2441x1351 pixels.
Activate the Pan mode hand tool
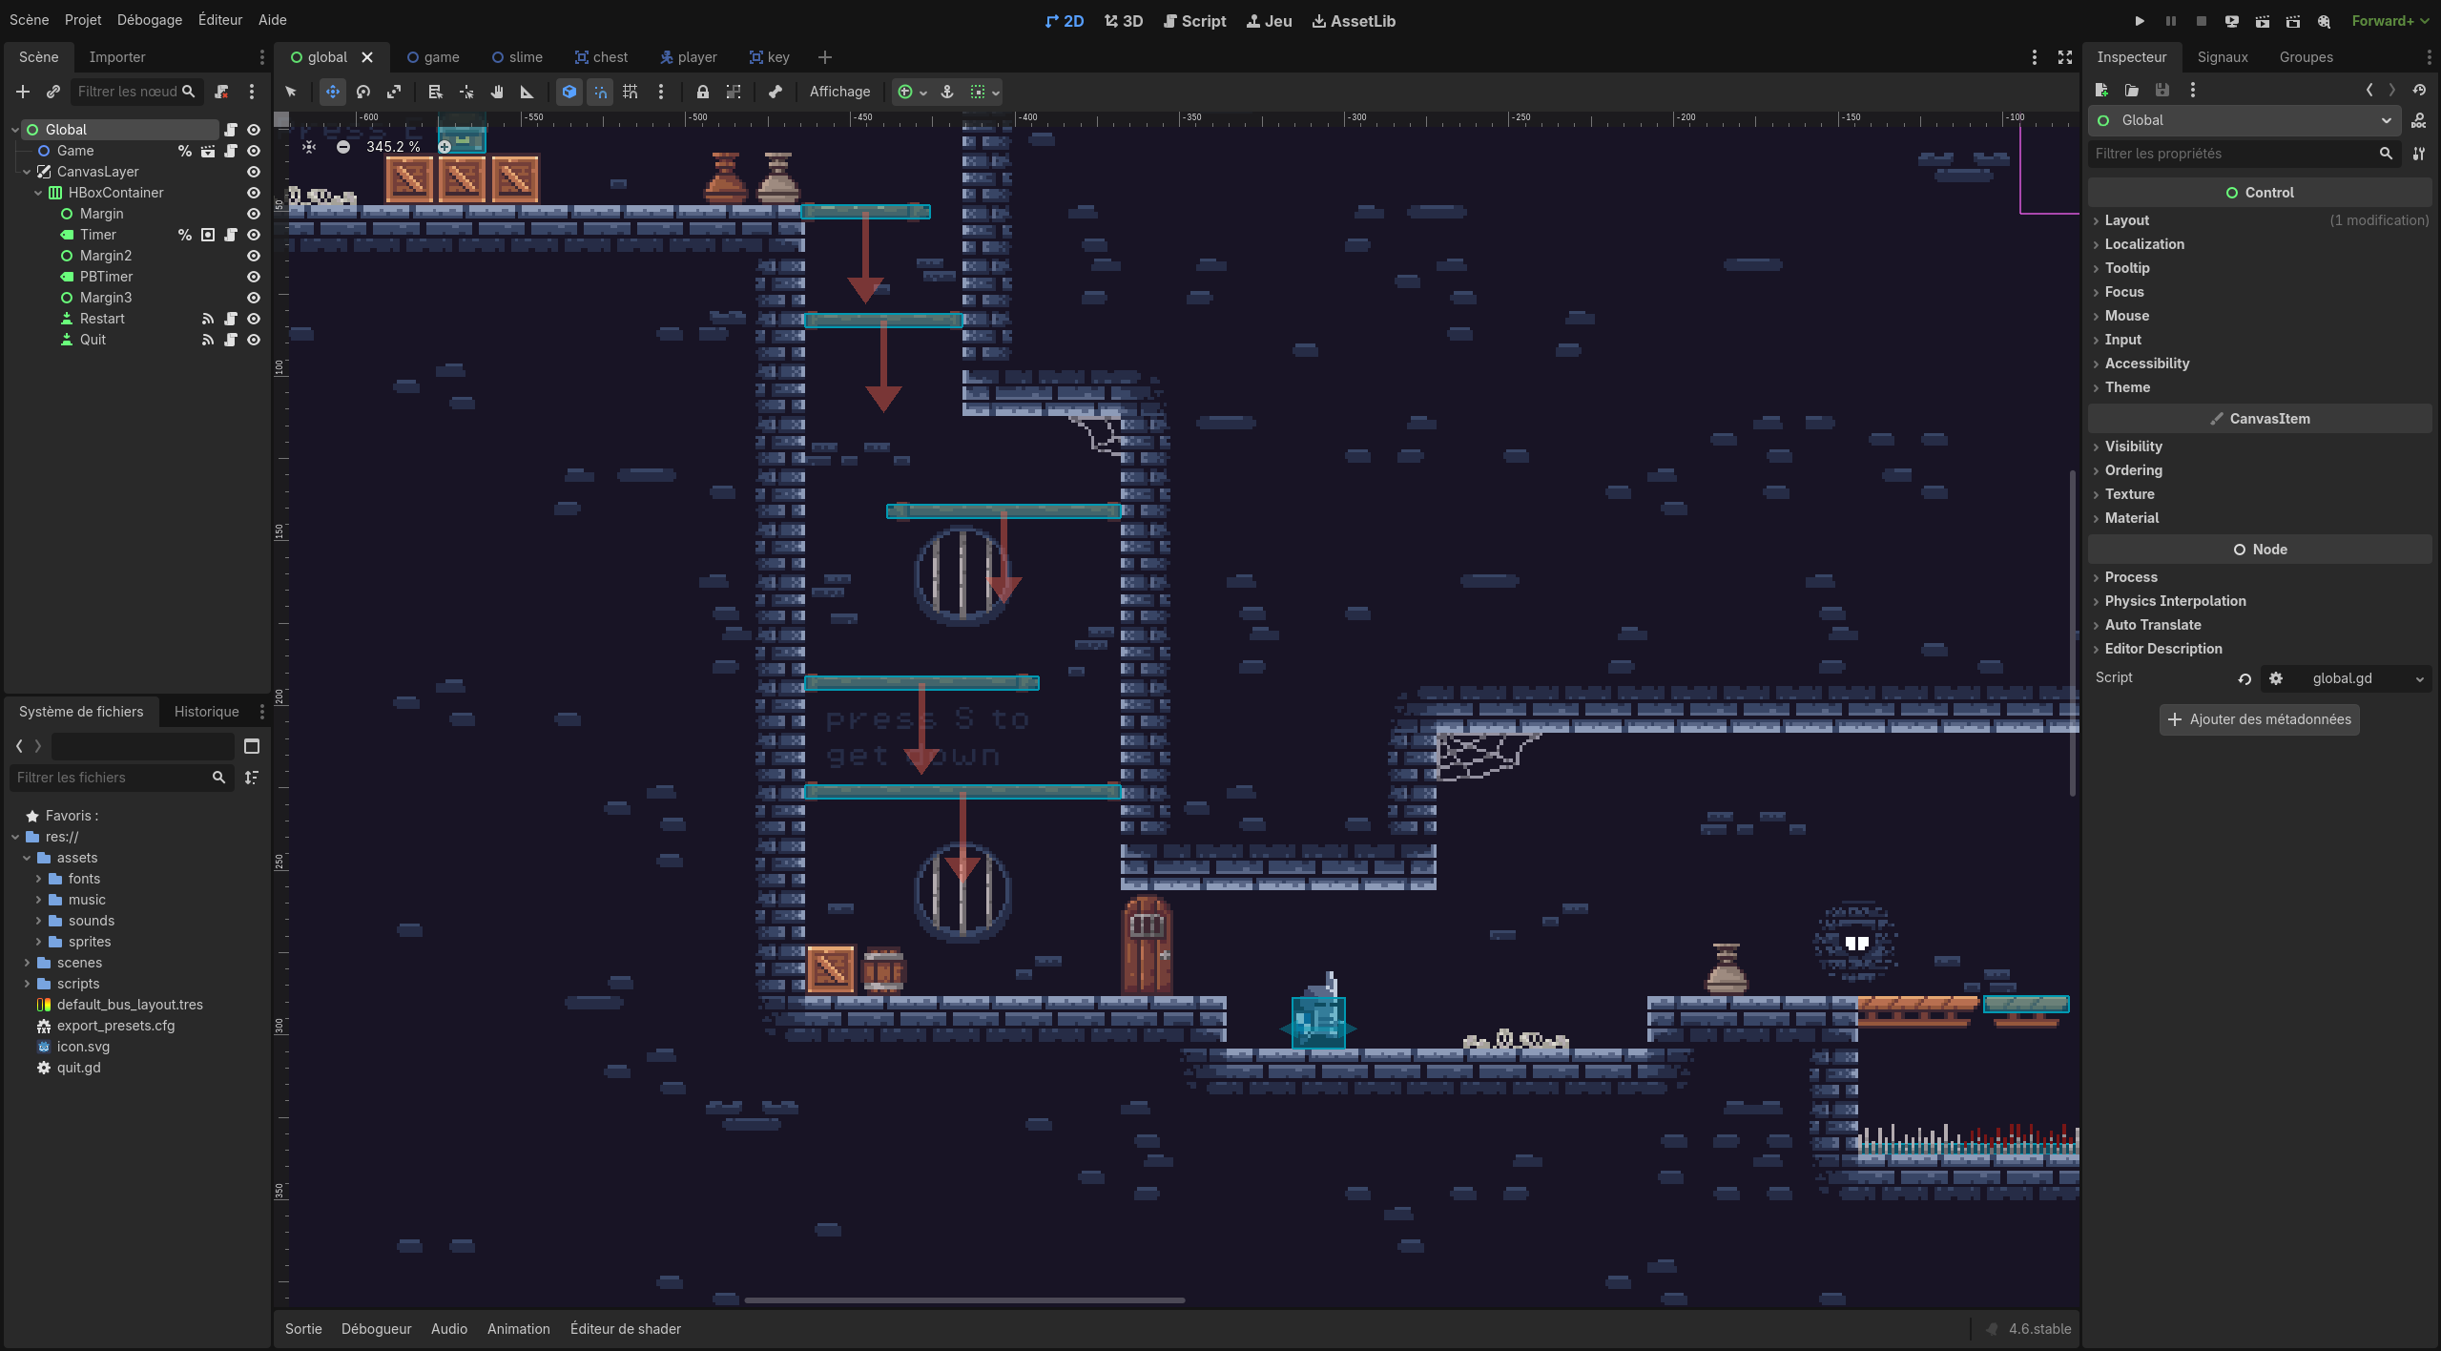(x=497, y=92)
